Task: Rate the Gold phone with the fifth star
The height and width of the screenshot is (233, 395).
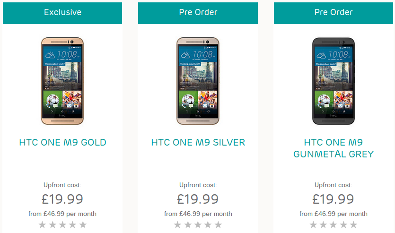Action: [83, 224]
